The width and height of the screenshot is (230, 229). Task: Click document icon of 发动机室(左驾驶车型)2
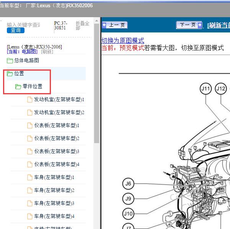30,113
